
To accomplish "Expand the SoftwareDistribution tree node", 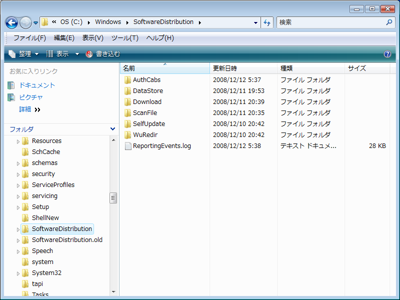I will 18,229.
